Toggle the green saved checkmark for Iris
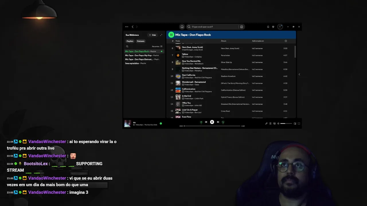367x206 pixels. pos(161,124)
